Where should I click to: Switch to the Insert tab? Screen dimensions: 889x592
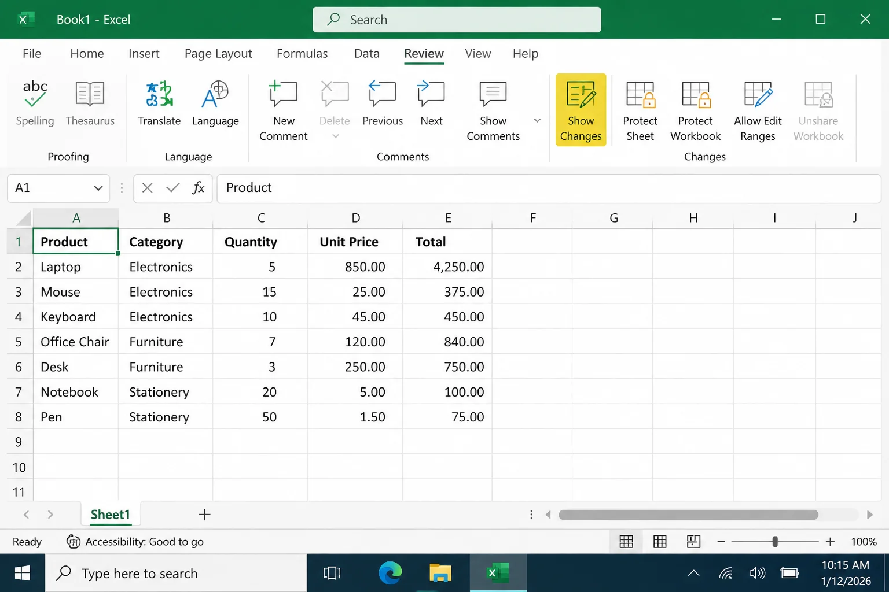144,54
